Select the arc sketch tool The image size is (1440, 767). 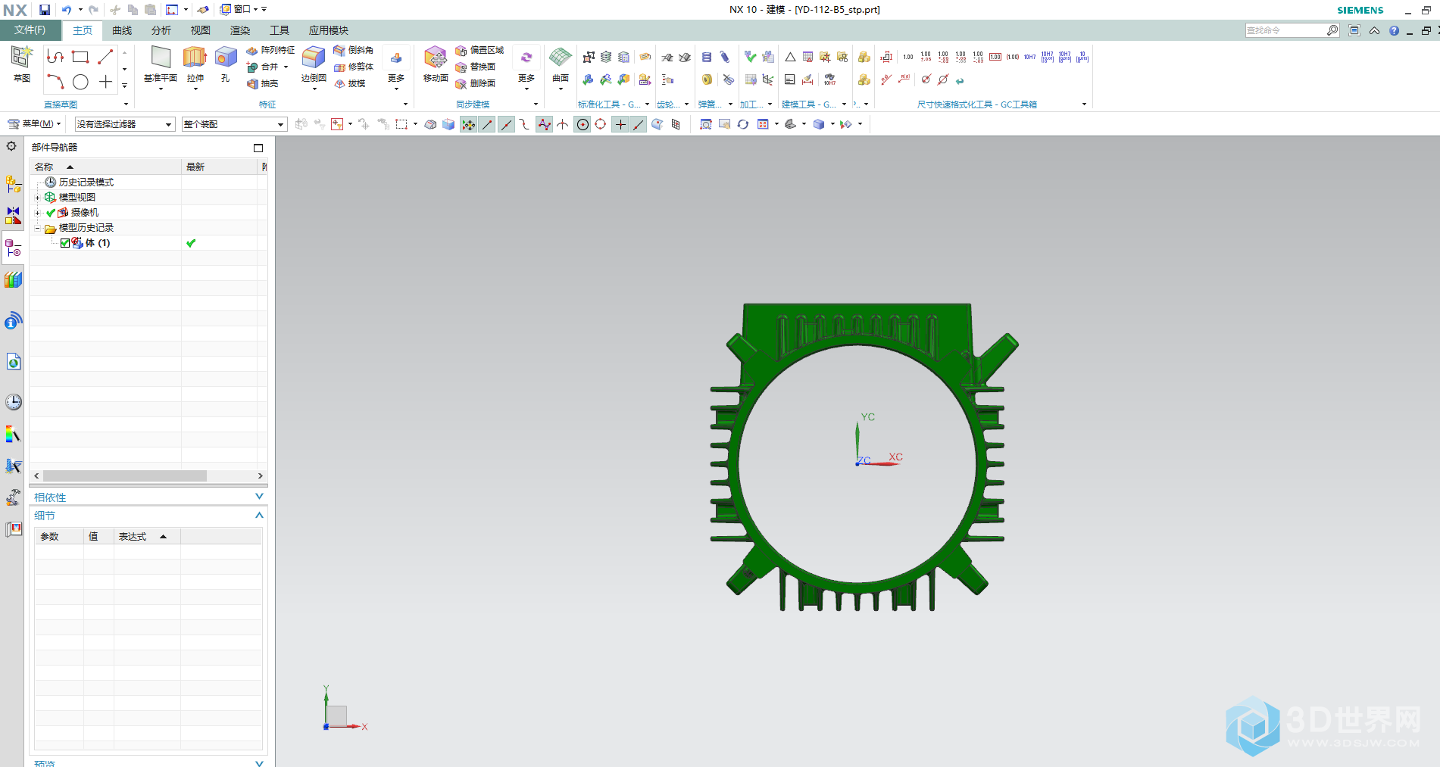(x=55, y=82)
